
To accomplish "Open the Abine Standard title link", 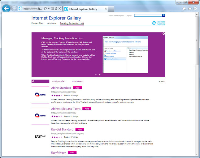I will click(x=61, y=88).
